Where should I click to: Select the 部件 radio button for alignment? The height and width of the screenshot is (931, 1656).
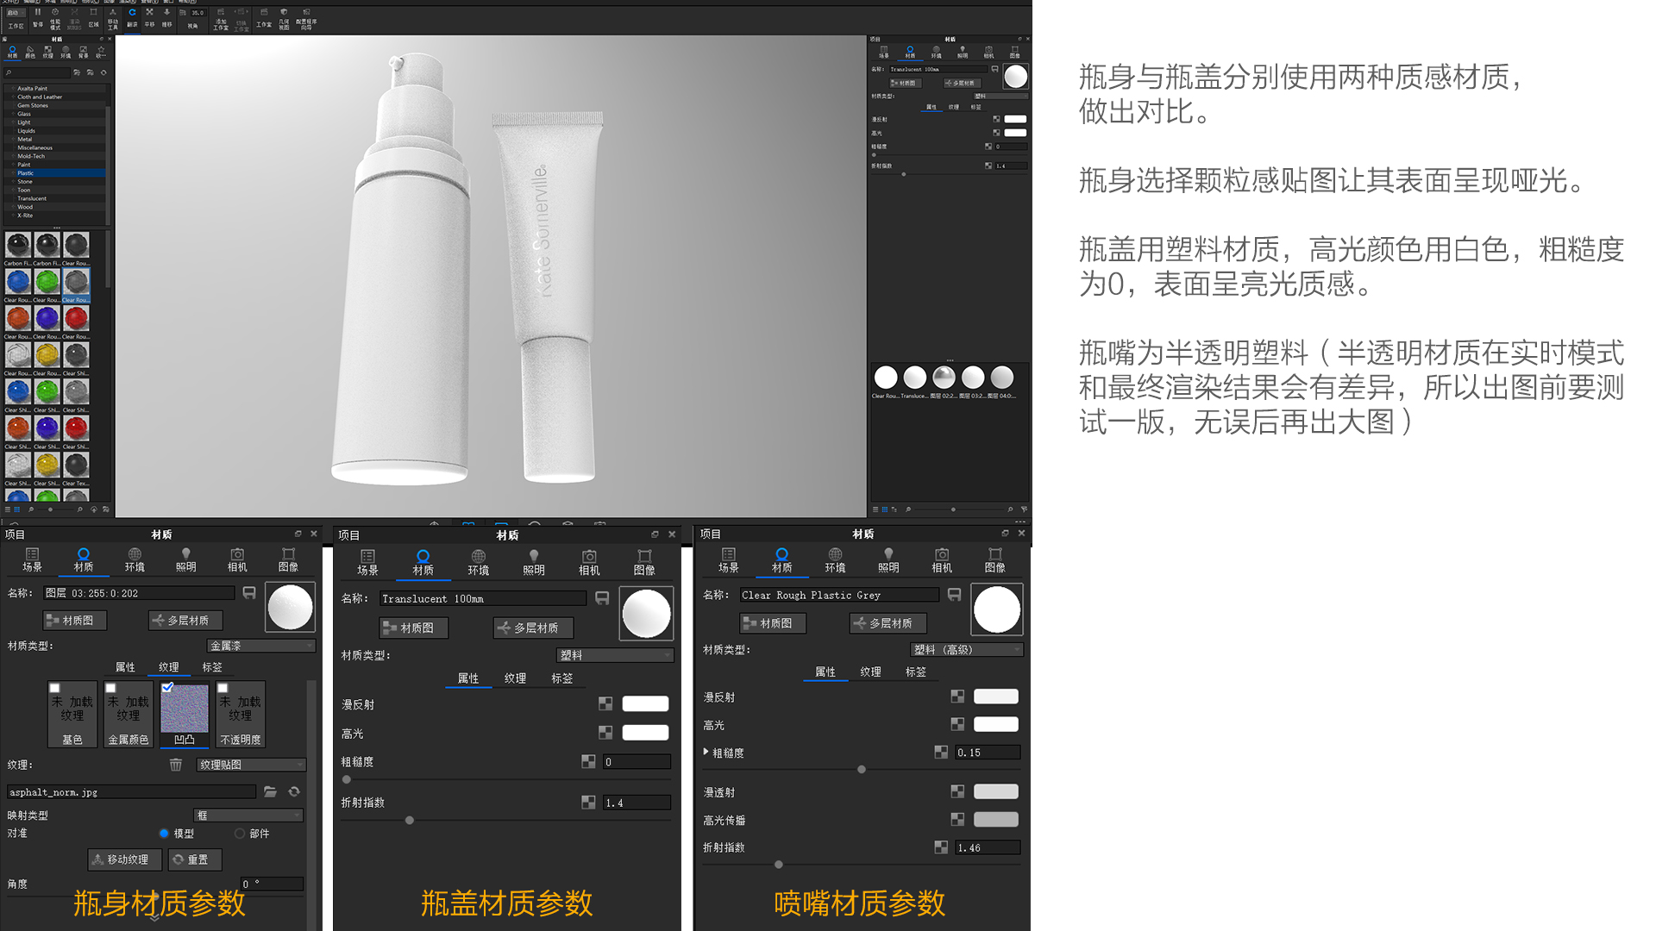240,834
